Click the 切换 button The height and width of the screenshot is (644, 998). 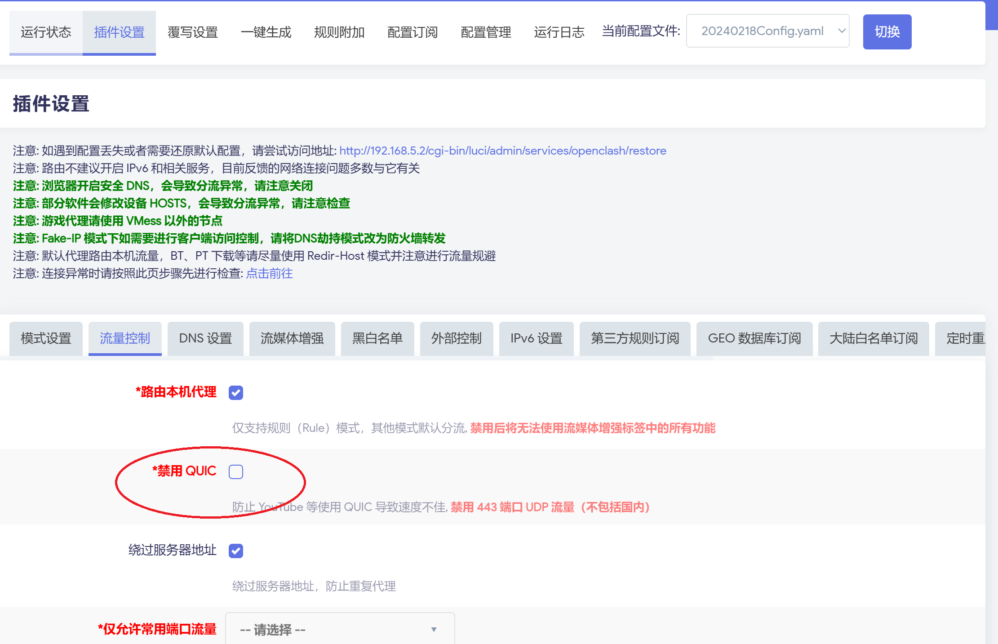tap(887, 32)
